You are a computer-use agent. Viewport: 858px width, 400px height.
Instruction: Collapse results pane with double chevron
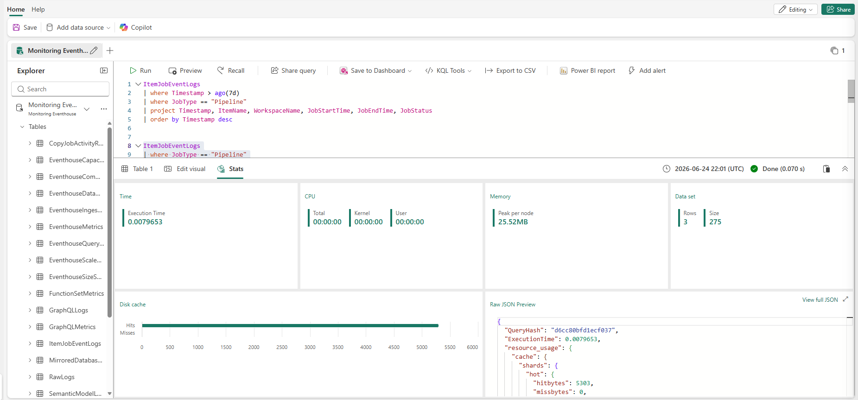(x=845, y=169)
